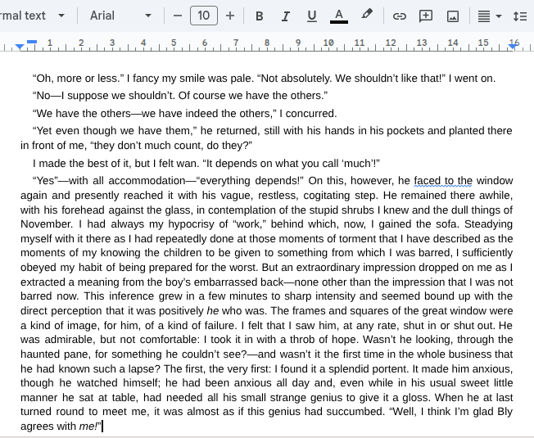Open the Arial font family dropdown
534x438 pixels.
click(x=120, y=16)
